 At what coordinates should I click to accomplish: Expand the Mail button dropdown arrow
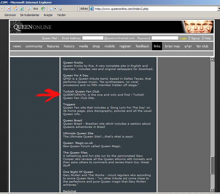coord(55,9)
